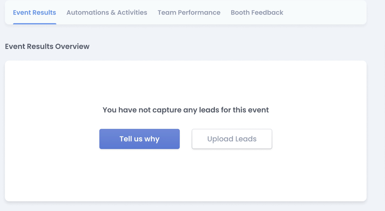
Task: Click the Event Results Overview heading
Action: (x=47, y=46)
